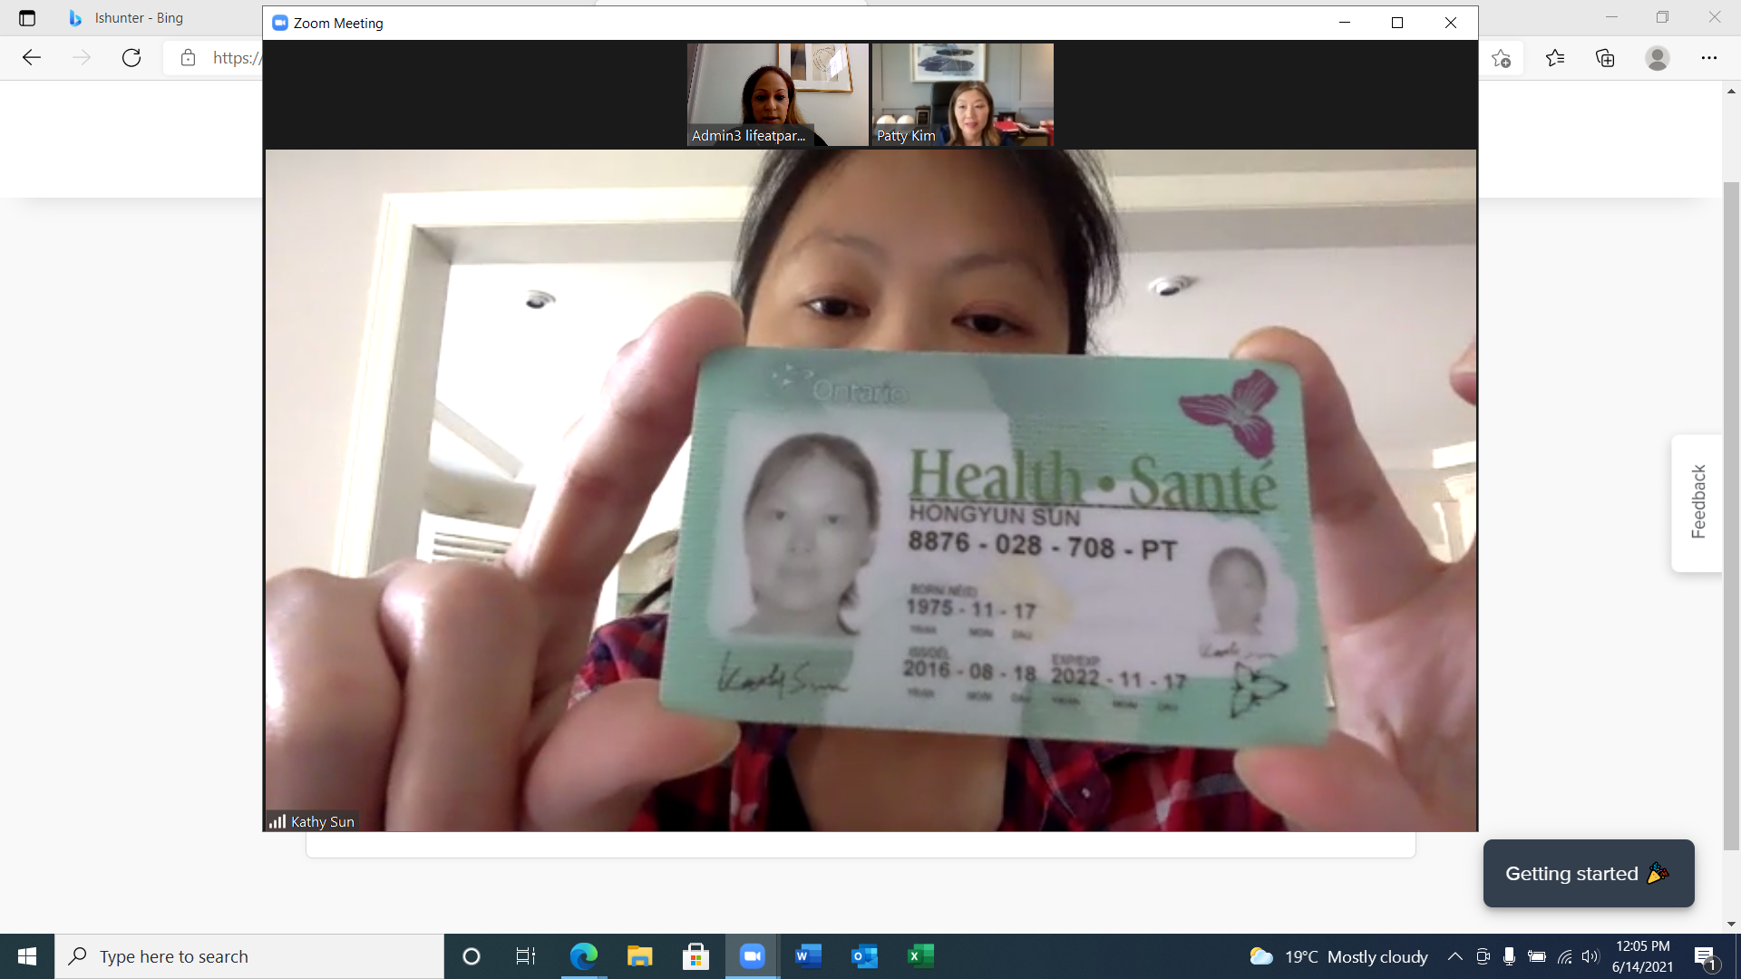The image size is (1741, 979).
Task: Click the site lock icon in address bar
Action: click(188, 58)
